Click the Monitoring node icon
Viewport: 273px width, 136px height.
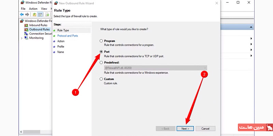[x=26, y=38]
